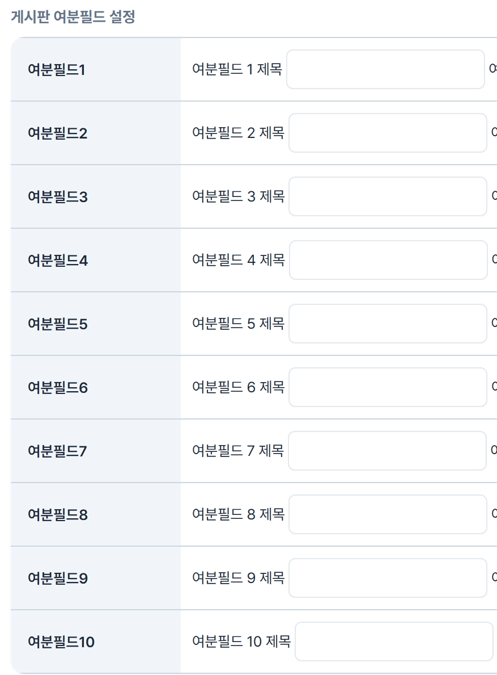Image resolution: width=497 pixels, height=675 pixels.
Task: Click the 여분필드5 row header
Action: point(57,324)
